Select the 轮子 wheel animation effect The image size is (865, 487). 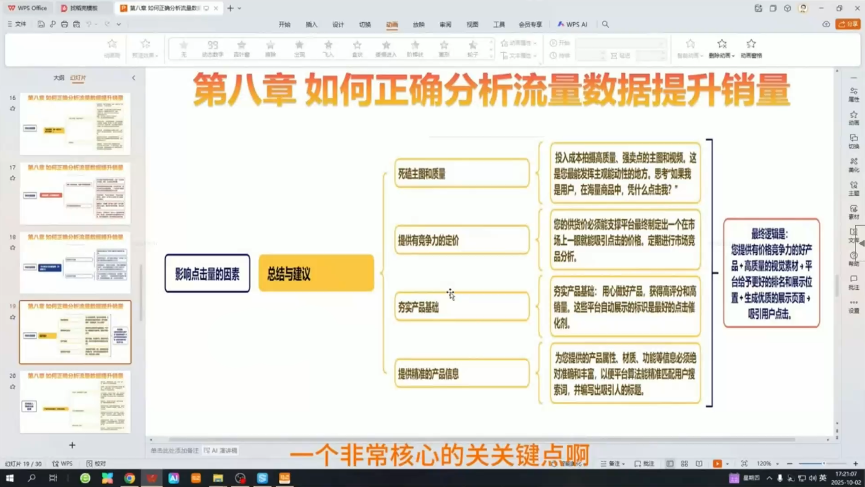pyautogui.click(x=473, y=49)
